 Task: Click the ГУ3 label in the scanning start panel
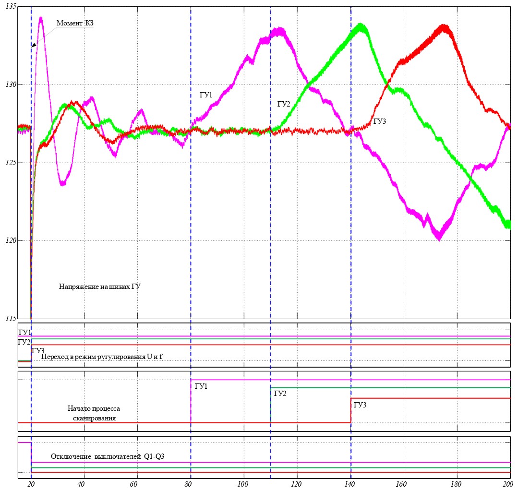click(x=360, y=405)
